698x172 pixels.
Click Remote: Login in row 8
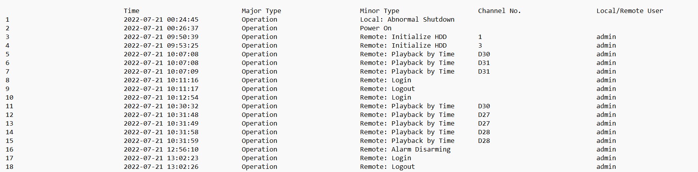click(x=385, y=80)
